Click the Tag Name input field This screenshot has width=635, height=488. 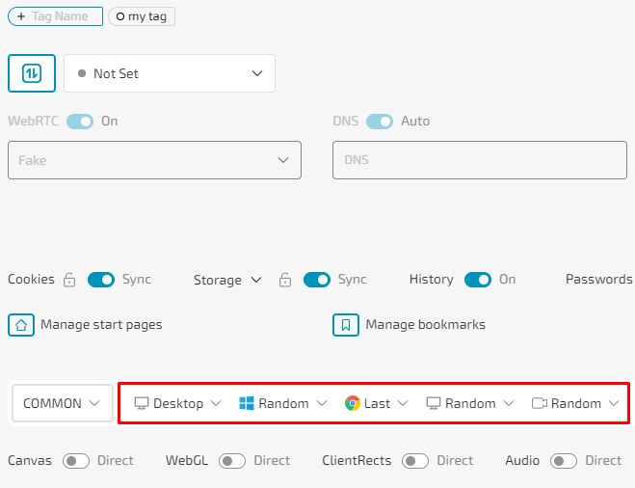point(55,16)
